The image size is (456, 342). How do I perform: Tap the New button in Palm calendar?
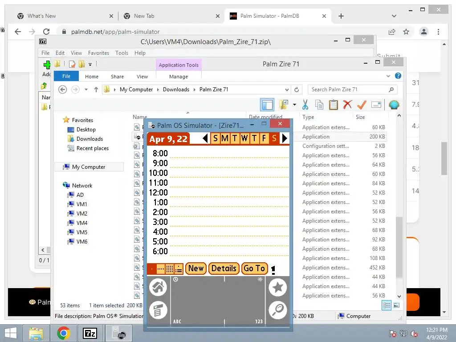196,268
